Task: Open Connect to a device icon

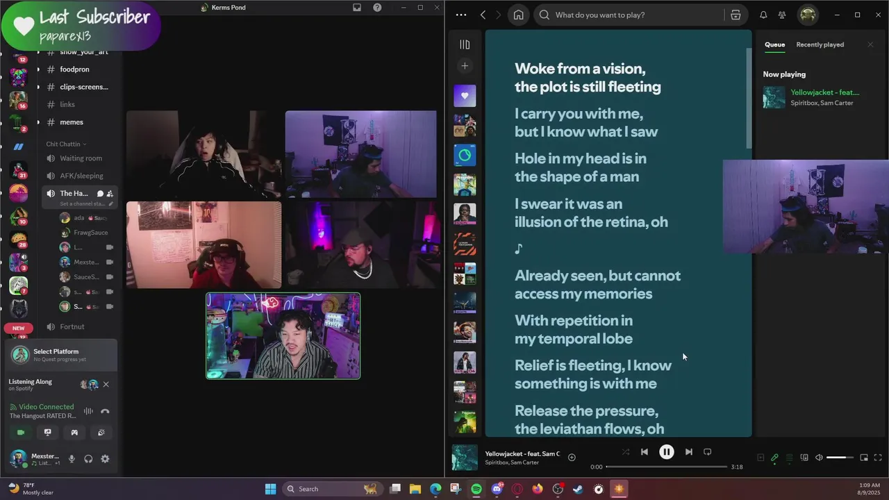Action: tap(804, 458)
